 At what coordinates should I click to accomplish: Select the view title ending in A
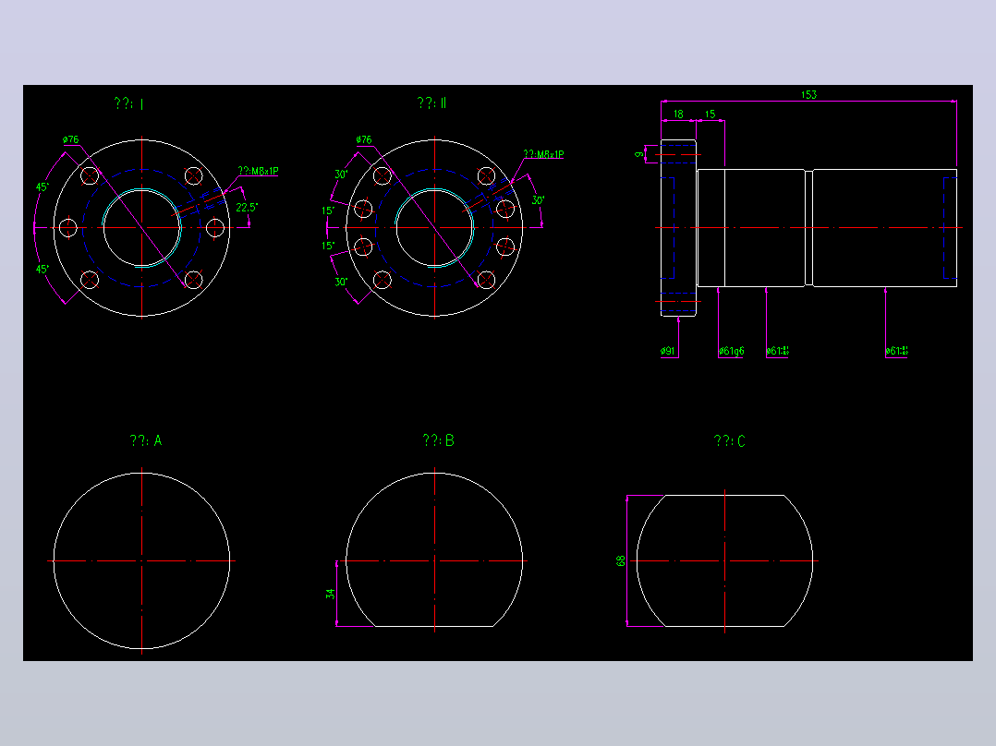click(x=146, y=440)
